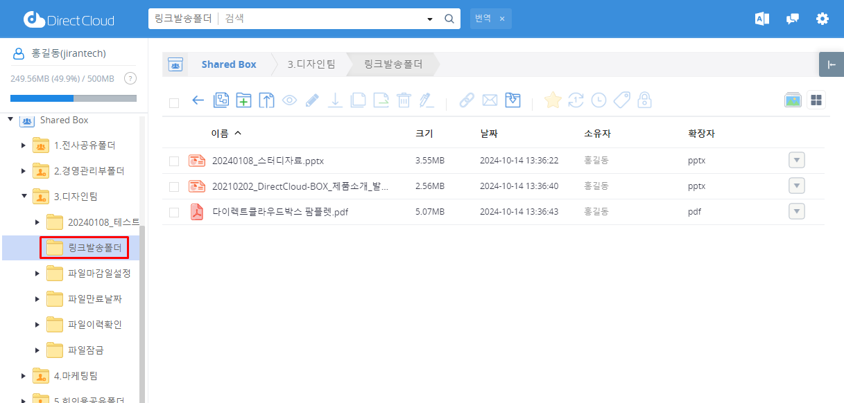This screenshot has width=844, height=403.
Task: Check the box for 20240108_스터디자료.pptx
Action: 174,161
